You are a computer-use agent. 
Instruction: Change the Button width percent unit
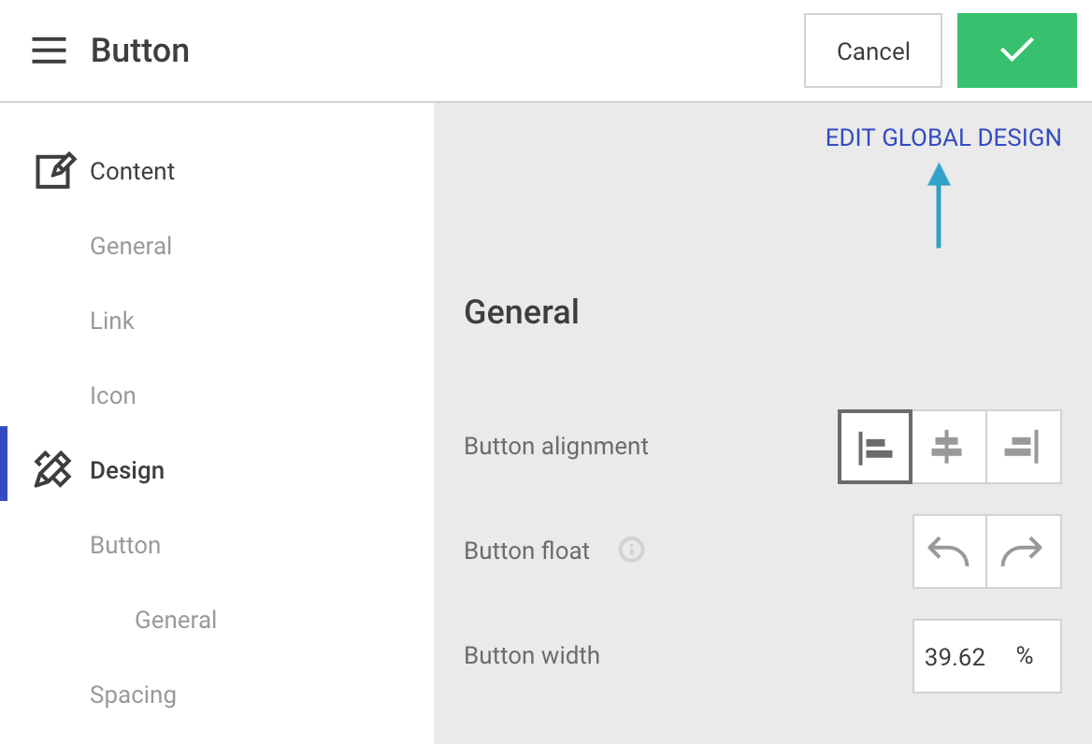click(1025, 655)
